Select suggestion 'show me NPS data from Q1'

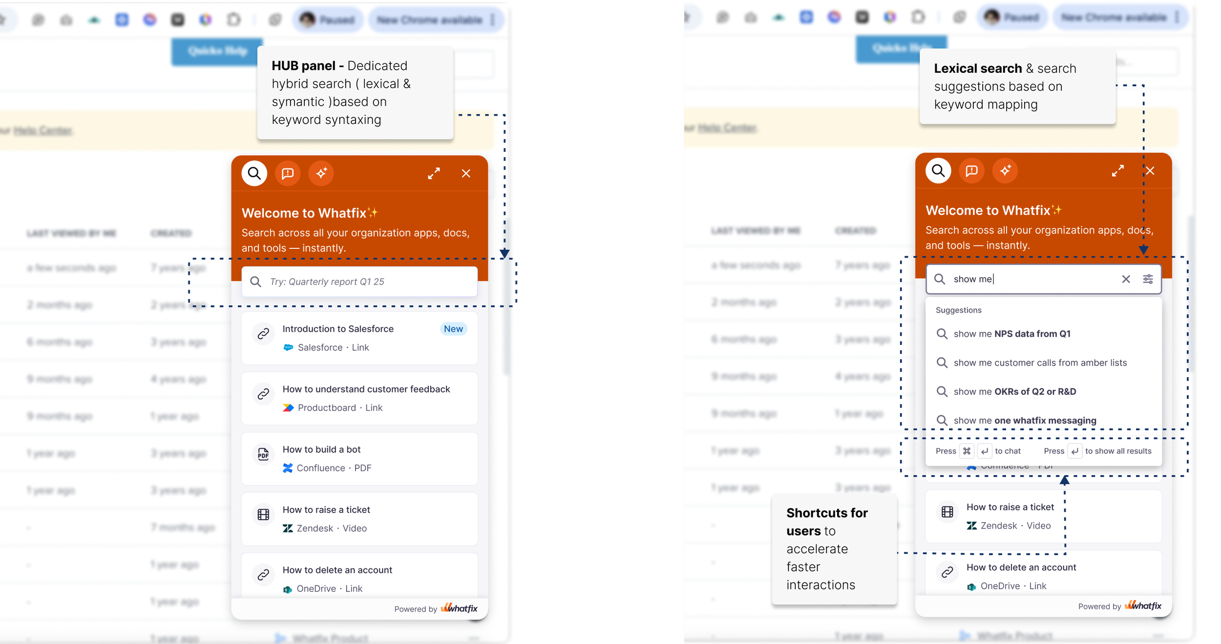pos(1044,334)
